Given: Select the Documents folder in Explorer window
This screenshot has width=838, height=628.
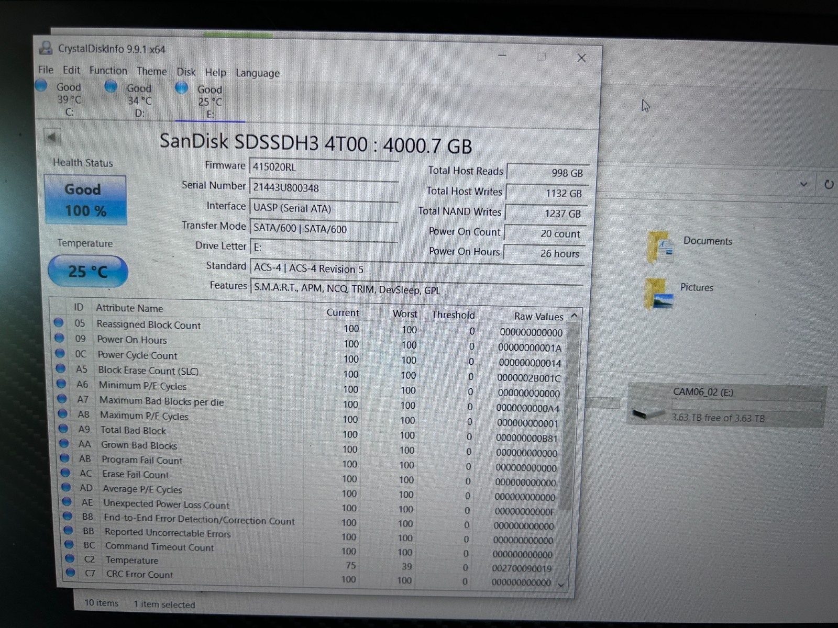Looking at the screenshot, I should 689,247.
